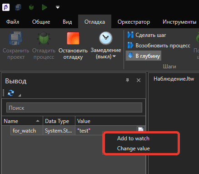Click В глубину step-into button

click(144, 56)
